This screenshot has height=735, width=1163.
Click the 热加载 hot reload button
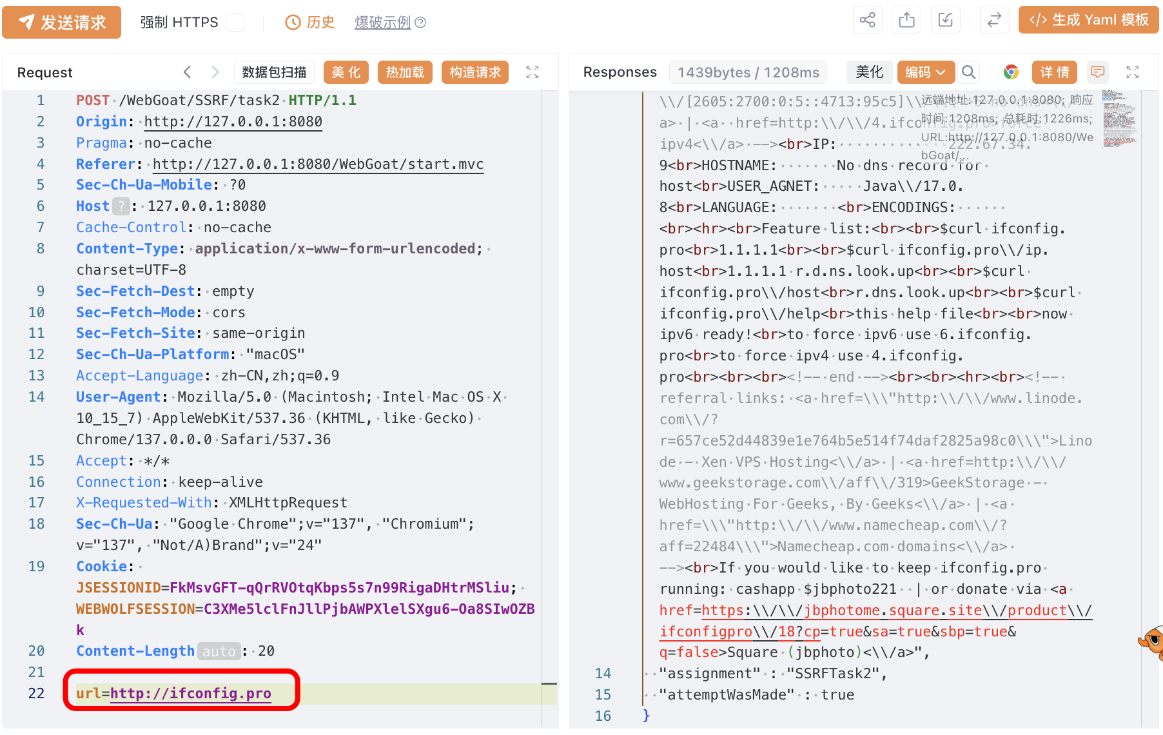point(405,72)
